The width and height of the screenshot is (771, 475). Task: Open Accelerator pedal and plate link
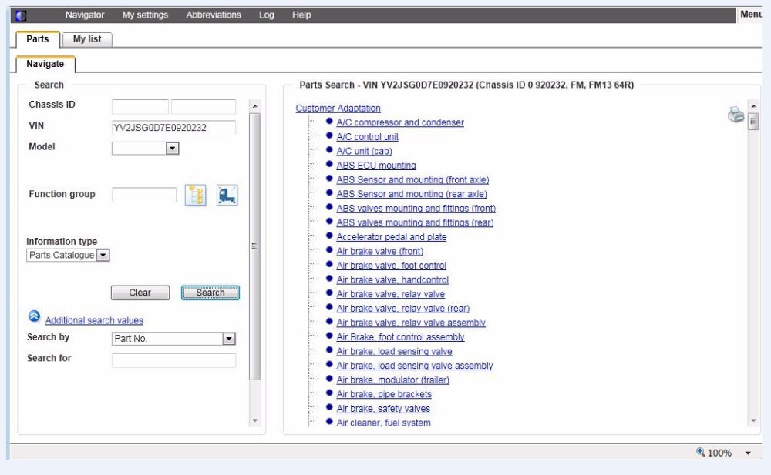click(x=392, y=237)
